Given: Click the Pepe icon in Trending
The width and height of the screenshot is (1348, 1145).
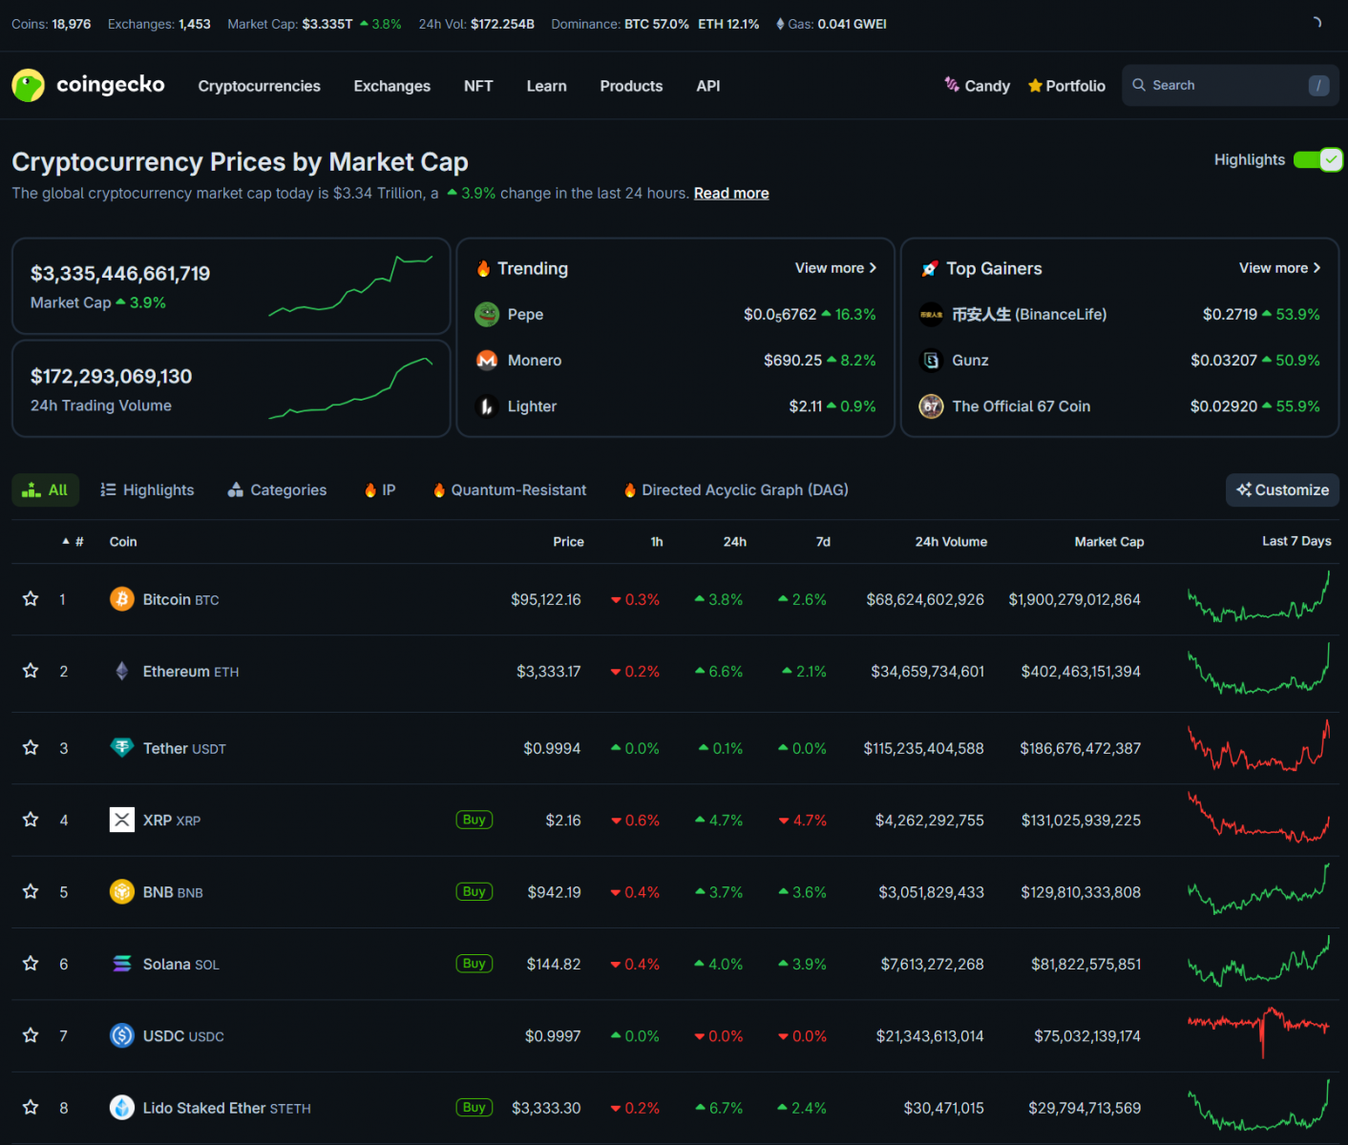Looking at the screenshot, I should click(487, 314).
